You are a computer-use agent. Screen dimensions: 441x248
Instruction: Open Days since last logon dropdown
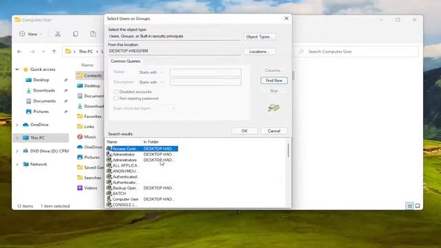[x=144, y=108]
